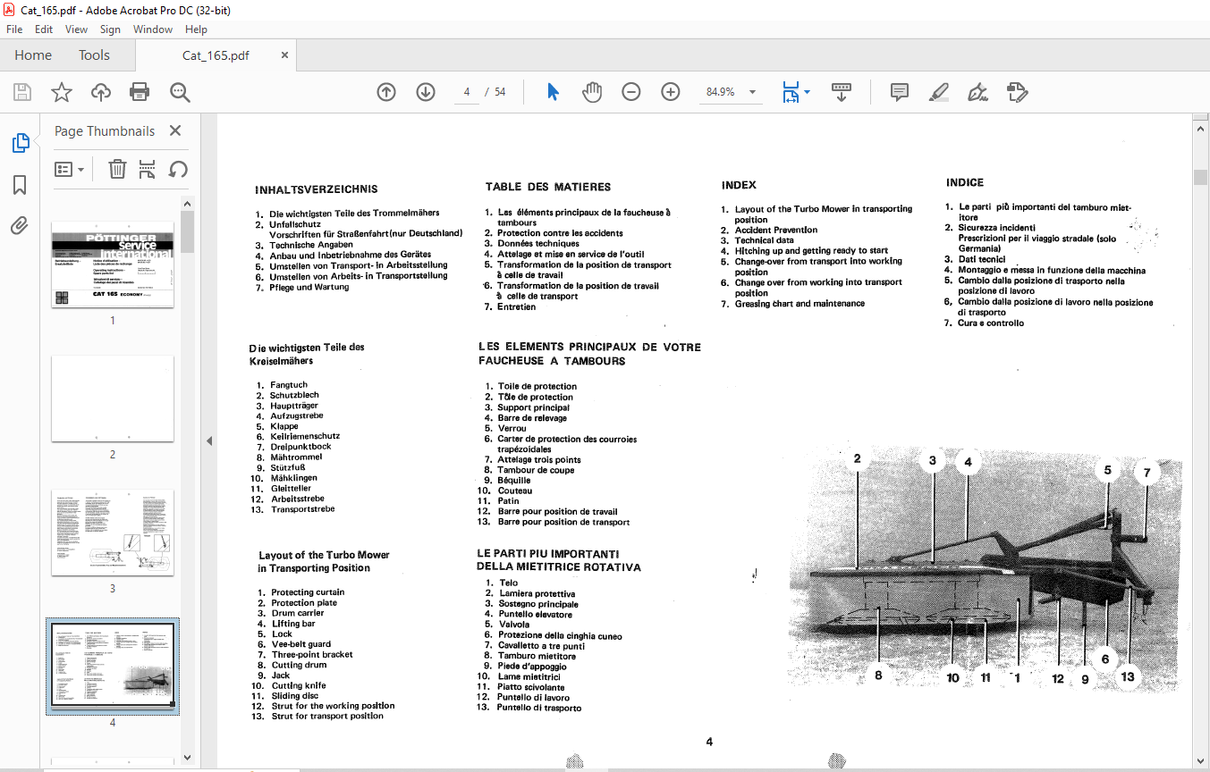Rotate pages in thumbnails panel
Screen dimensions: 1210x772
click(x=178, y=169)
